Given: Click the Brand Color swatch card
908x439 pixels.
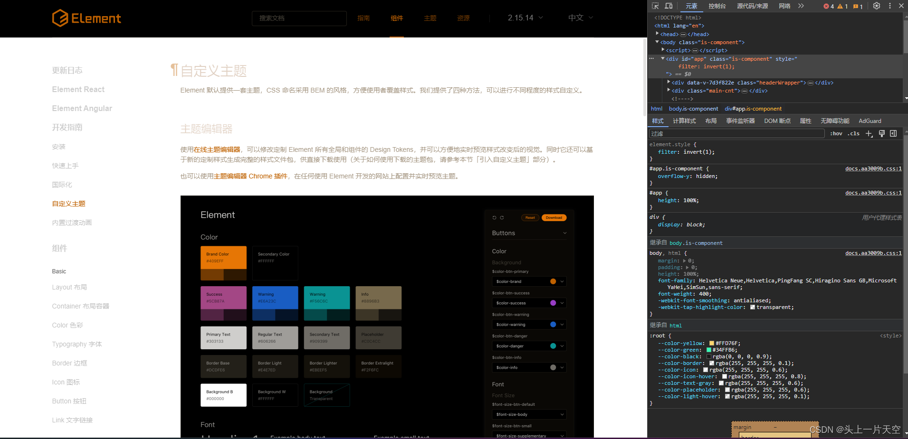Looking at the screenshot, I should [x=223, y=263].
